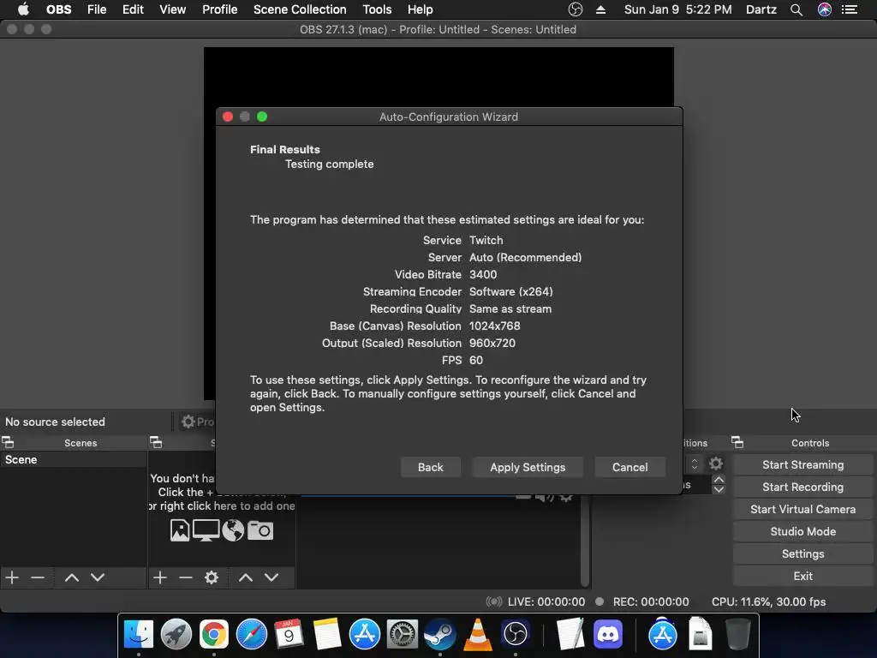Click the image source icon
877x658 pixels.
(180, 530)
